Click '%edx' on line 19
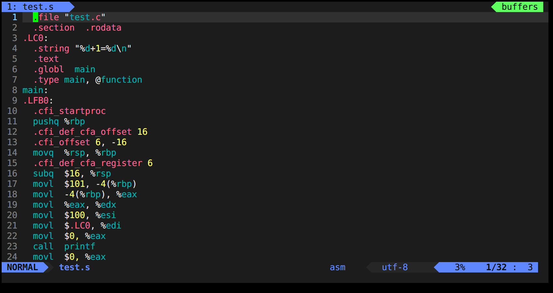This screenshot has width=553, height=293. (106, 205)
